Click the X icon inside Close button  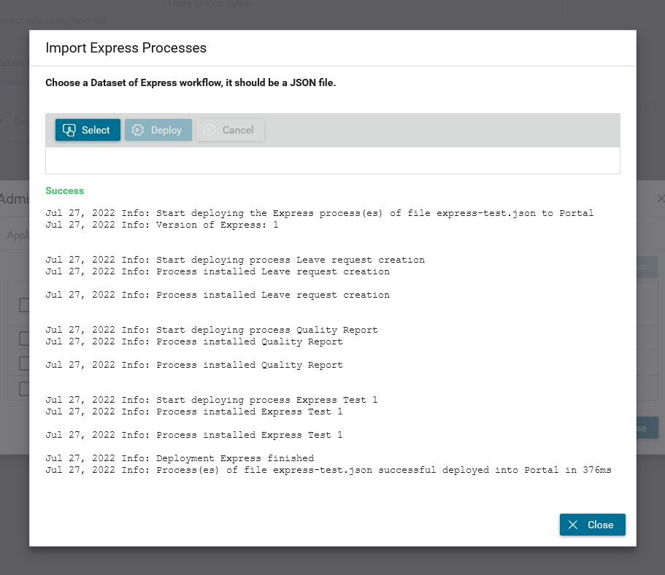(573, 525)
